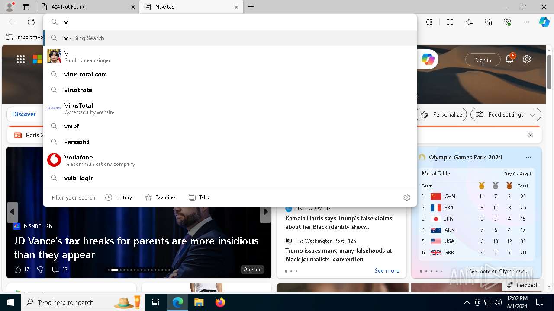Click the taskbar clock showing 12:02 PM
The width and height of the screenshot is (554, 311).
tap(517, 302)
